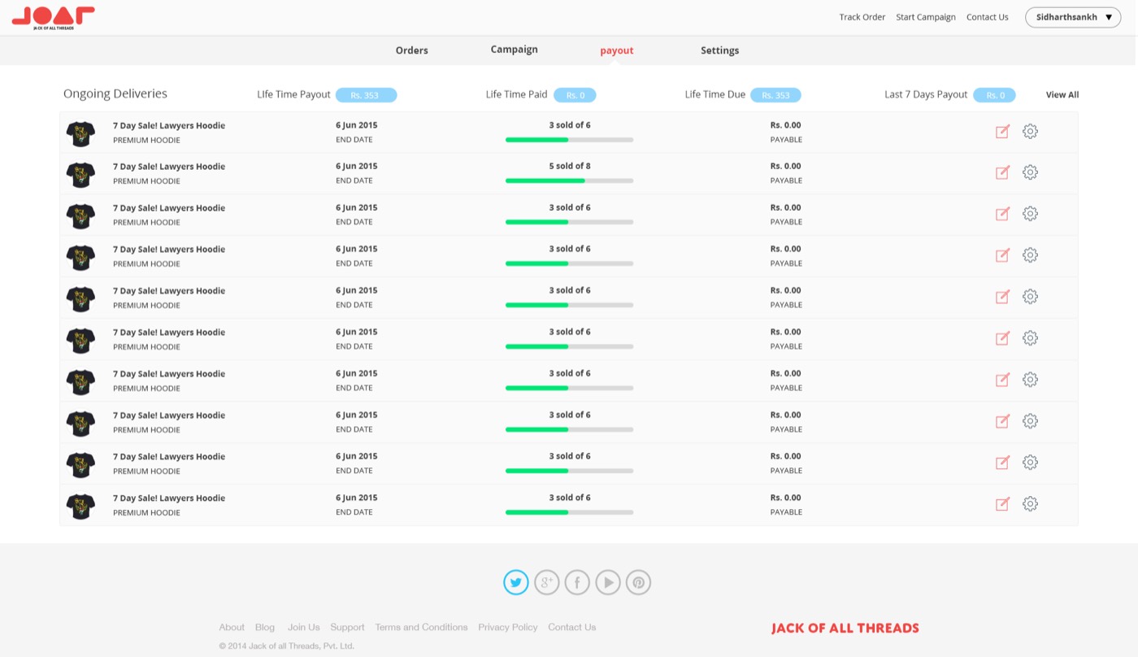Click the hoodie thumbnail in the '5 sold of 8' row
Image resolution: width=1138 pixels, height=657 pixels.
80,174
